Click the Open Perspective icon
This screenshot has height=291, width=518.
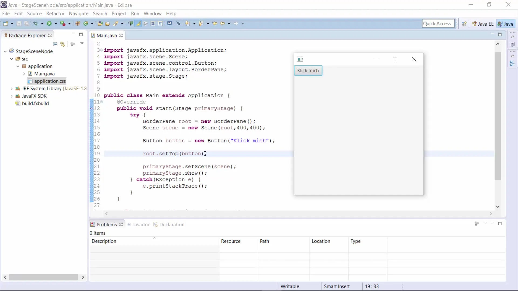(x=464, y=24)
